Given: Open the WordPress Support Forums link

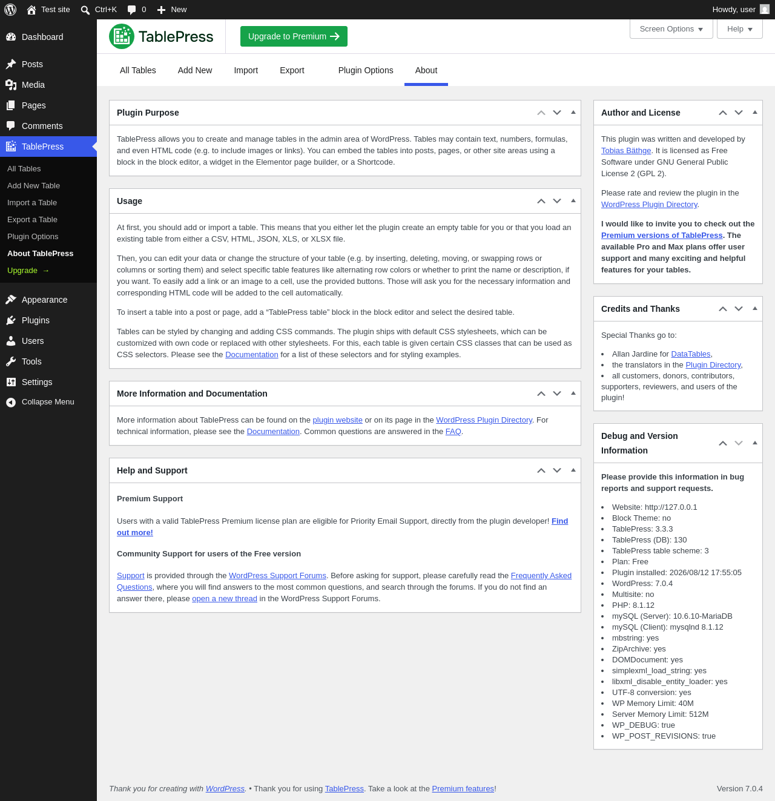Looking at the screenshot, I should 277,576.
